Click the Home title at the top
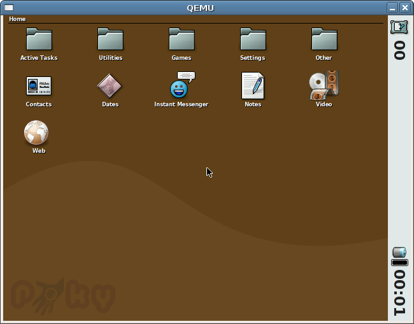 tap(17, 19)
